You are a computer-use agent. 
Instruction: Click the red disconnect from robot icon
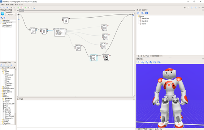click(x=22, y=8)
